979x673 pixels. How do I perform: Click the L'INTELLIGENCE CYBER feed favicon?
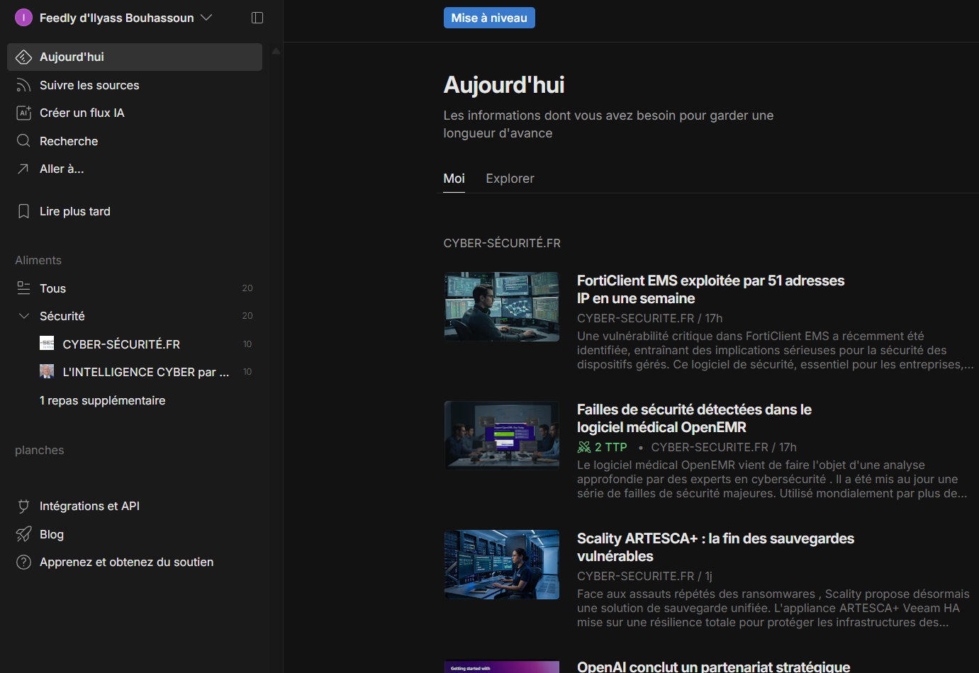pyautogui.click(x=47, y=371)
